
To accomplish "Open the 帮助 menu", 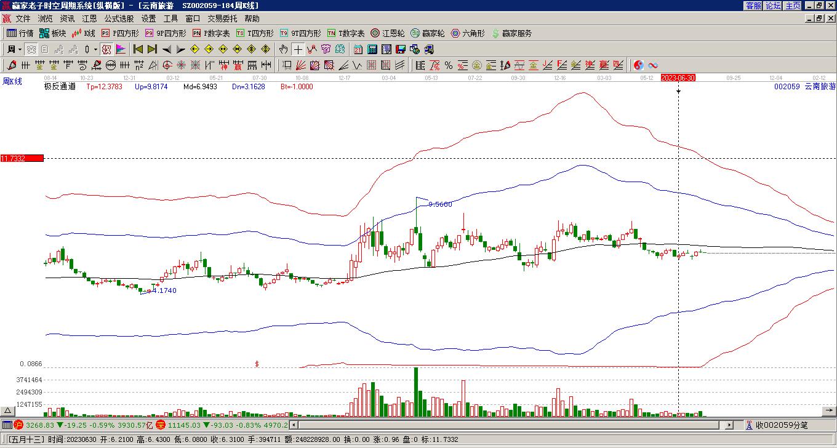I will (x=252, y=19).
